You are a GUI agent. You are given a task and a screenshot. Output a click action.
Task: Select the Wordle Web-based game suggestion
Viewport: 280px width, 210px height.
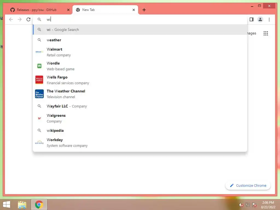(x=140, y=66)
